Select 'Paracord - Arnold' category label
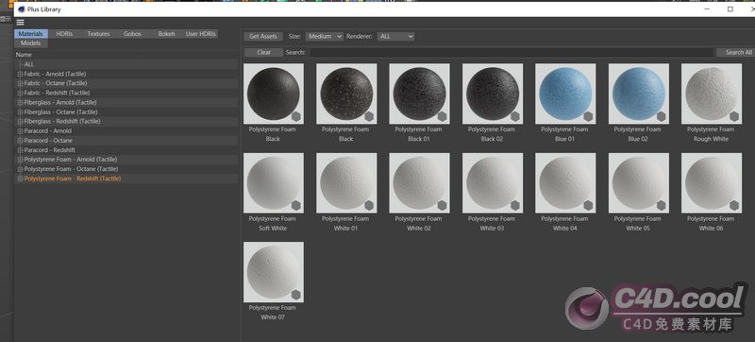 pos(48,131)
